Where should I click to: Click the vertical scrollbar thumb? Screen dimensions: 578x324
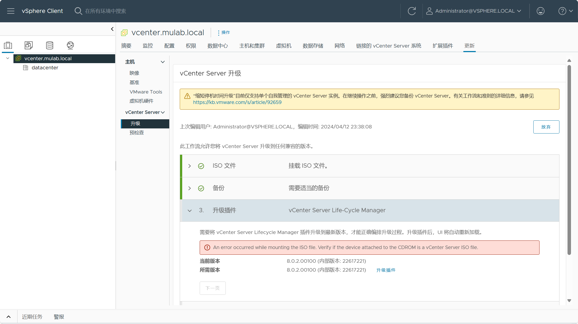(569, 160)
